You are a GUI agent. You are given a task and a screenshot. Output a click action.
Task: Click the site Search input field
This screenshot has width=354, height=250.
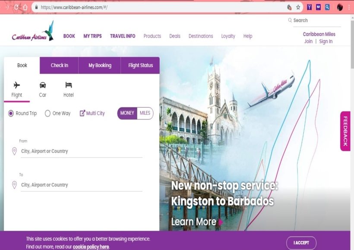(x=317, y=21)
